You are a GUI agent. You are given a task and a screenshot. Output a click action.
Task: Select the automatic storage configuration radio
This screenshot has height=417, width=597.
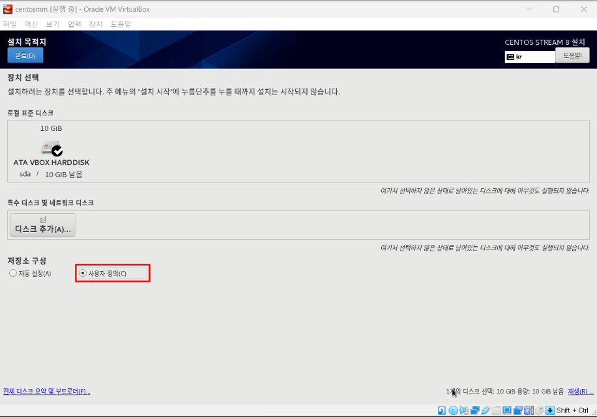coord(13,273)
